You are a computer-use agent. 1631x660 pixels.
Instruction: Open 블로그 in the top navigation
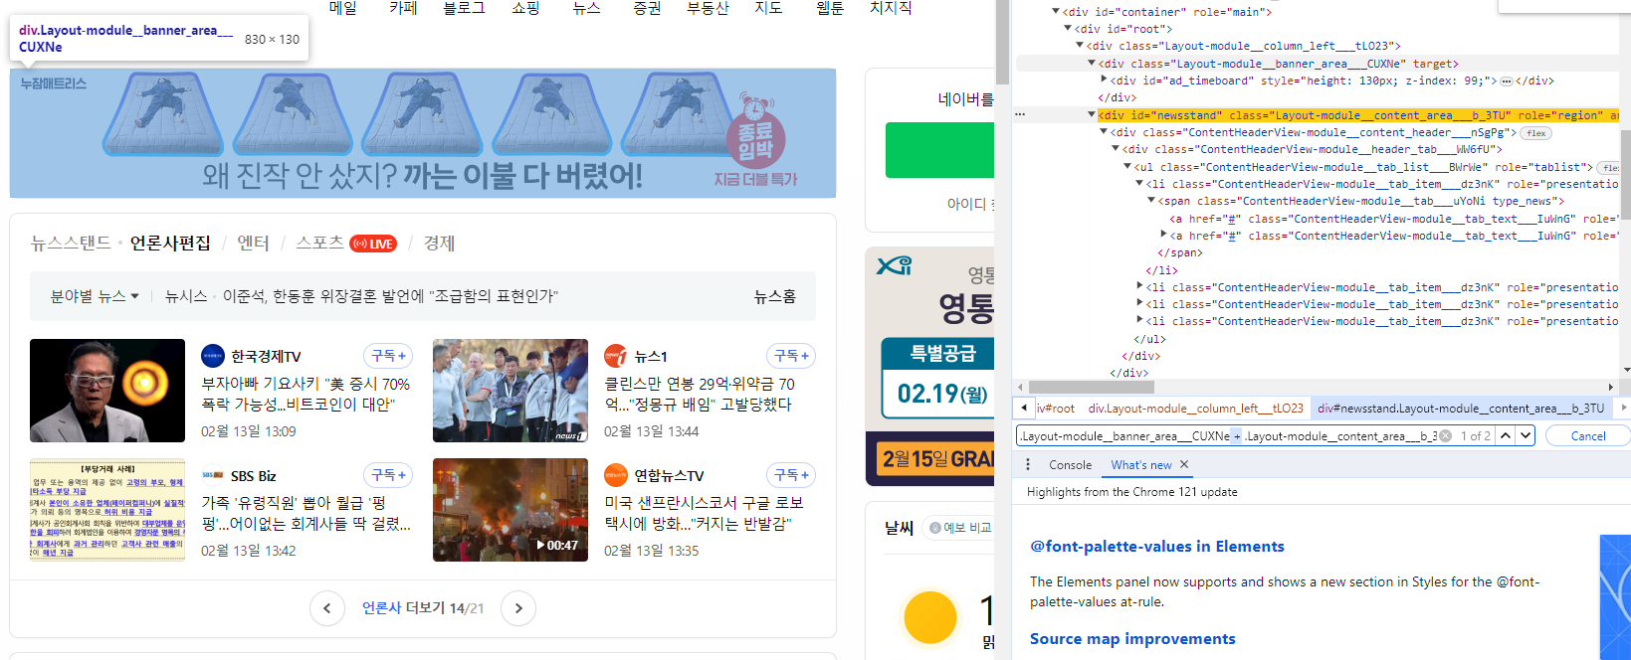tap(464, 8)
